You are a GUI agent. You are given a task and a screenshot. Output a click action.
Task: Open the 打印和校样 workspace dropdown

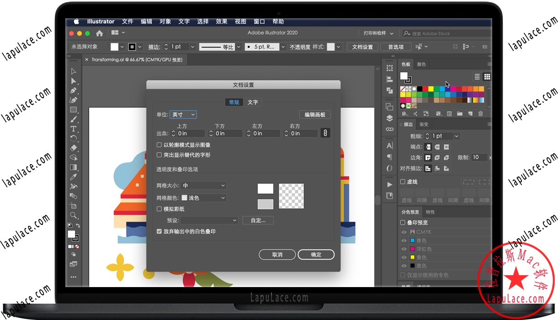pos(378,33)
